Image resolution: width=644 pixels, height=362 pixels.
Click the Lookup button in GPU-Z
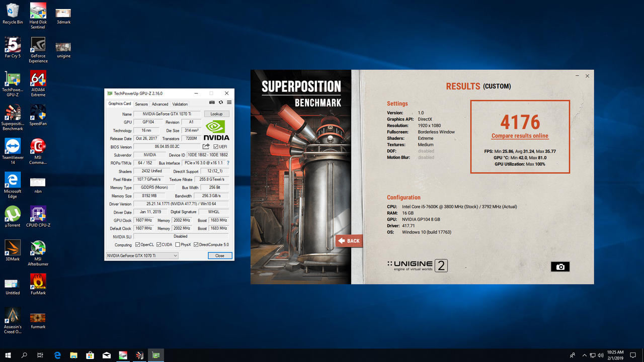click(x=216, y=114)
